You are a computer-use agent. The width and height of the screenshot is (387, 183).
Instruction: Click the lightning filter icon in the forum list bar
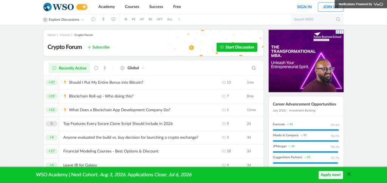tap(105, 68)
